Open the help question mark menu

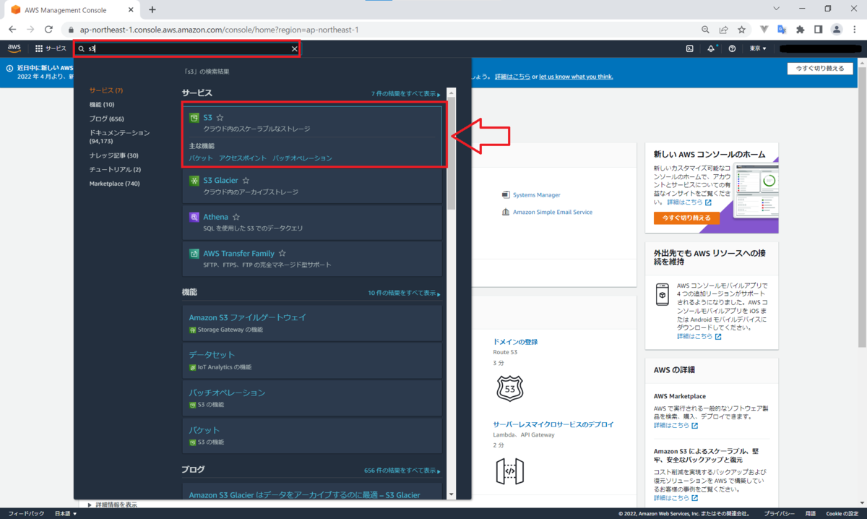[732, 48]
